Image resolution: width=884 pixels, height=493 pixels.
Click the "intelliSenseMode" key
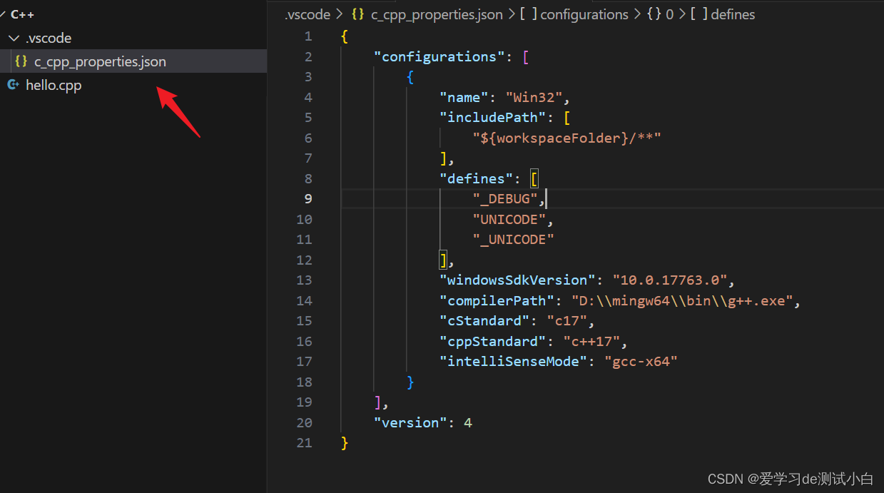(513, 362)
